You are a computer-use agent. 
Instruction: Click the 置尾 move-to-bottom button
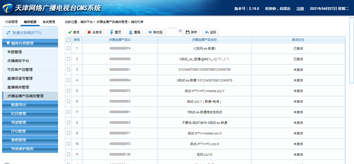tap(134, 32)
